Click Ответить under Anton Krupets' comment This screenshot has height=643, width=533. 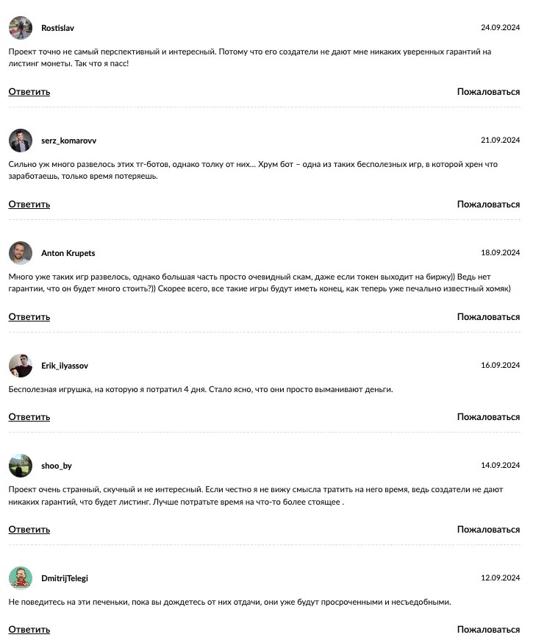(29, 317)
